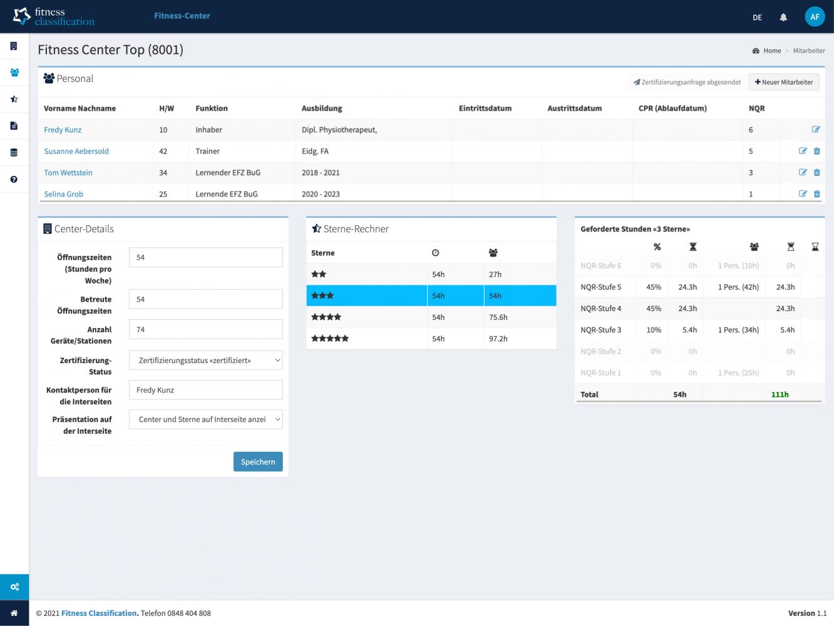Open the Fitness-Center menu item
834x626 pixels.
point(182,16)
